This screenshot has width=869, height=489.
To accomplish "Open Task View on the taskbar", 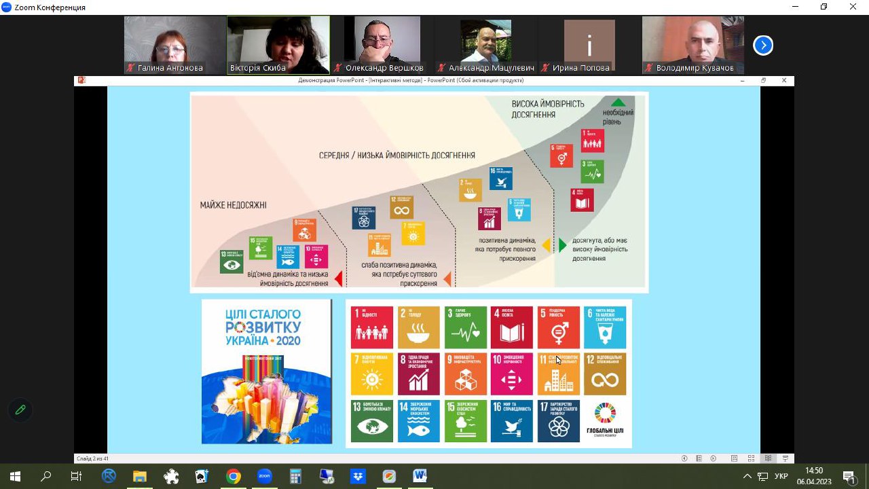I will [77, 476].
